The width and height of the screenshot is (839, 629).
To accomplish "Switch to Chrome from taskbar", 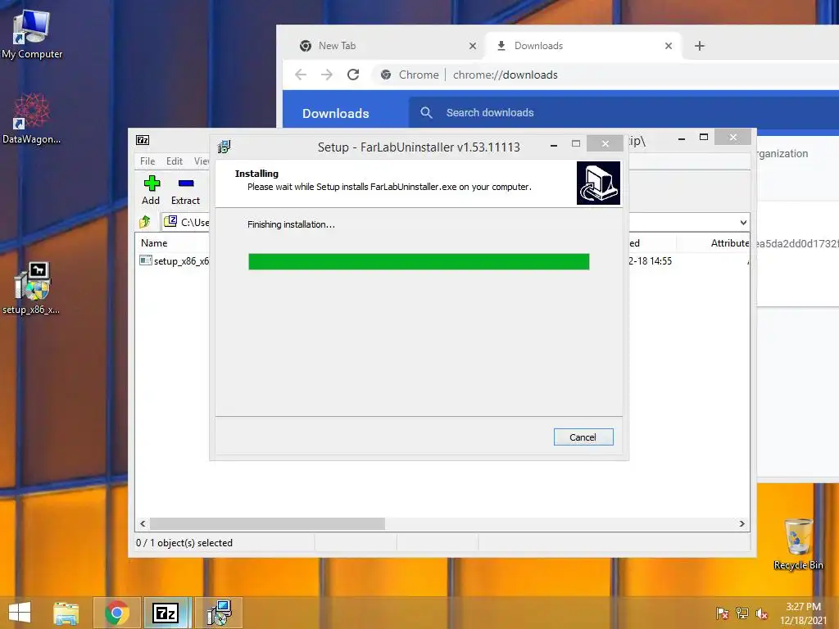I will click(x=117, y=613).
